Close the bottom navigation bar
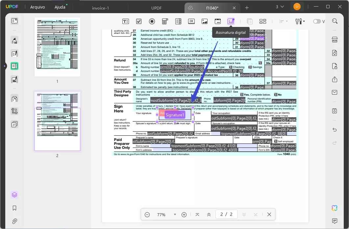The image size is (349, 229). (269, 214)
